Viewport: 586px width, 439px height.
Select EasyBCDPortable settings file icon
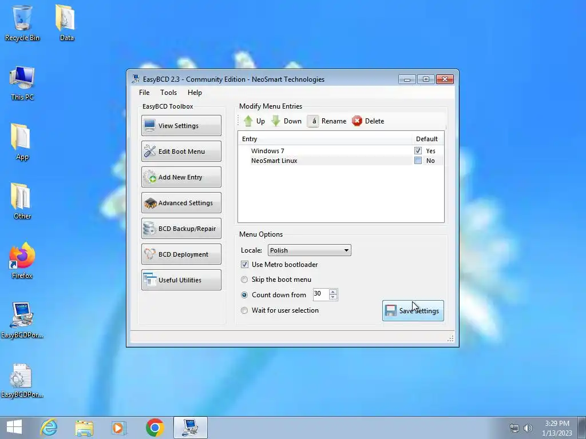tap(22, 380)
